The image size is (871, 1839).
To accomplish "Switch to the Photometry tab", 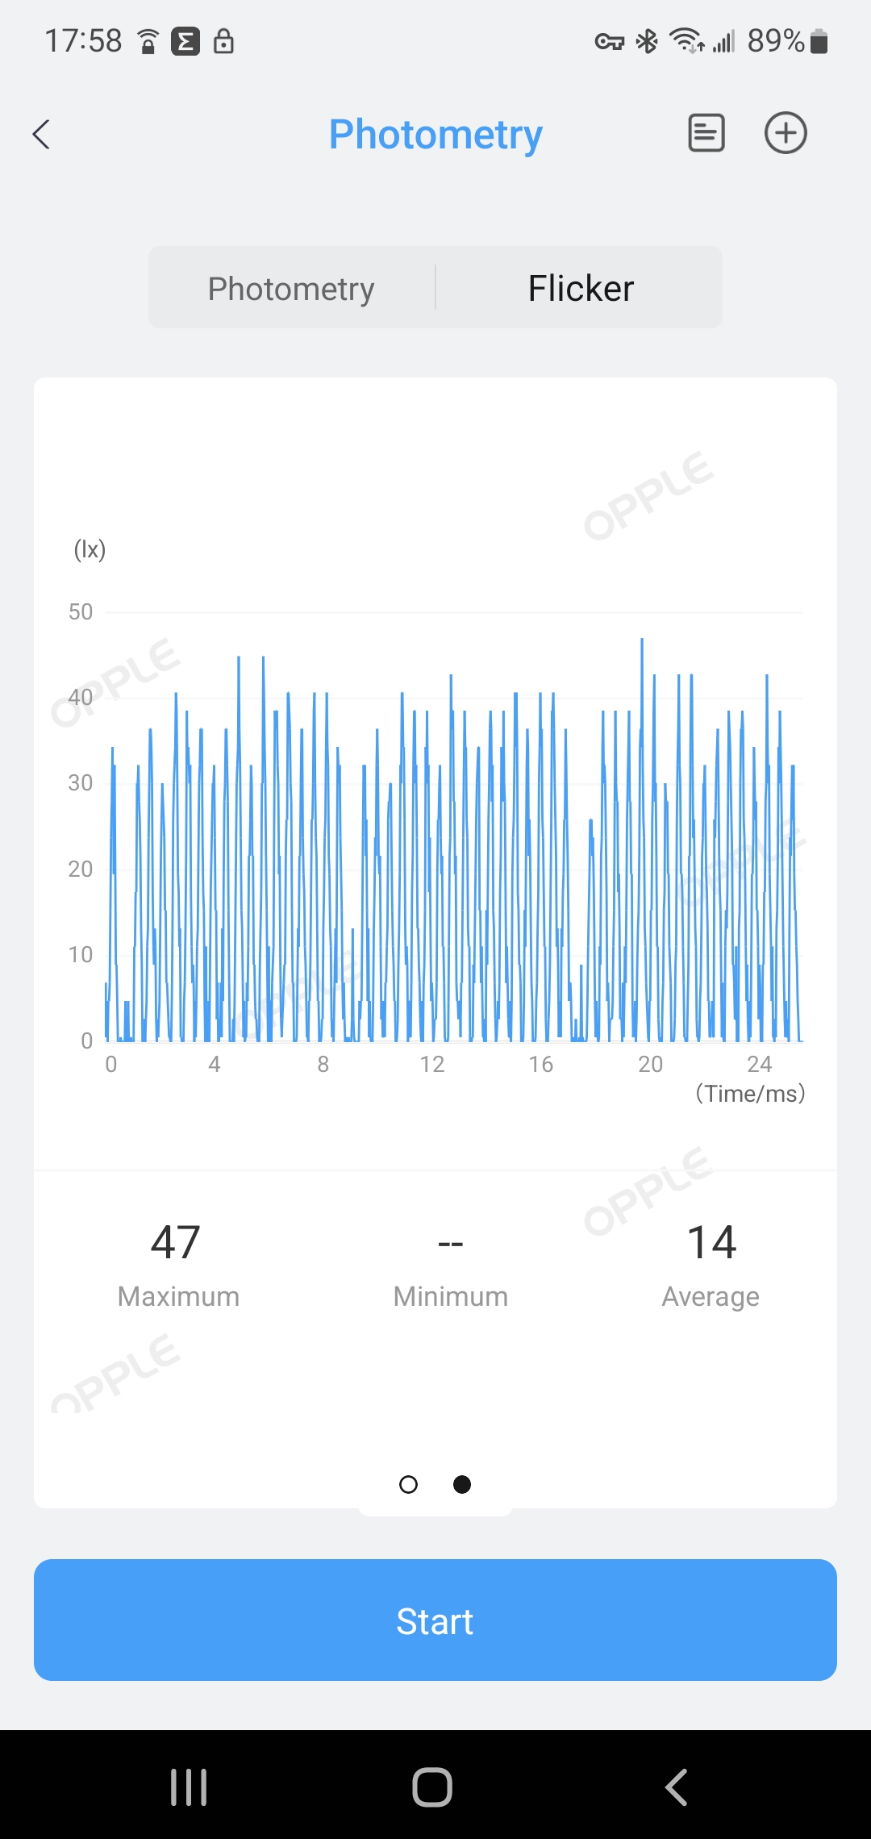I will click(x=291, y=288).
